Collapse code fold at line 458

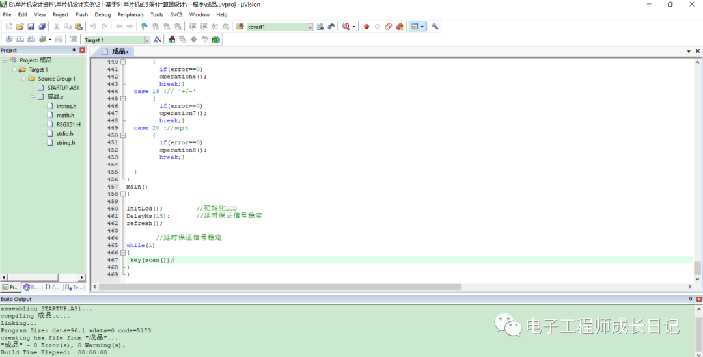123,194
